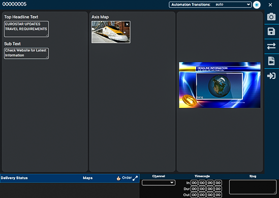279x198 pixels.
Task: Click the Sub Text input box
Action: [26, 53]
